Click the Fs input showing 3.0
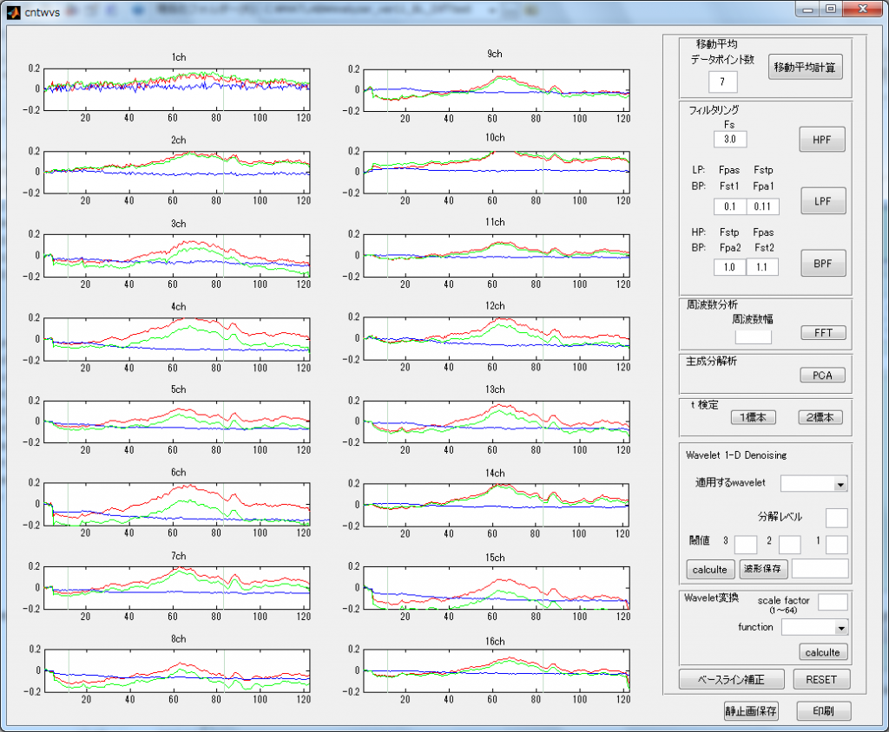 tap(729, 138)
